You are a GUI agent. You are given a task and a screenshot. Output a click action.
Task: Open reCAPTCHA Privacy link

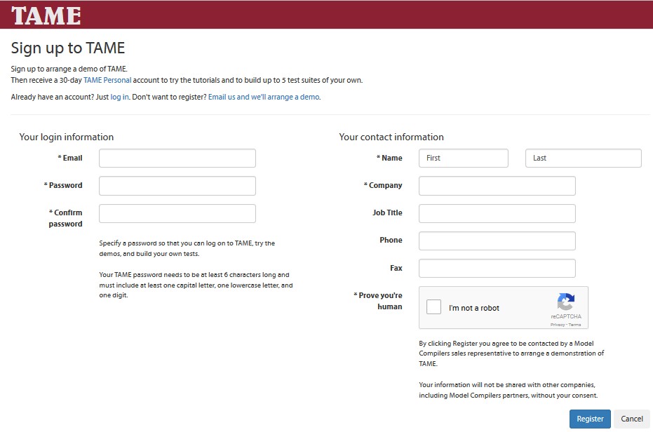pyautogui.click(x=557, y=325)
